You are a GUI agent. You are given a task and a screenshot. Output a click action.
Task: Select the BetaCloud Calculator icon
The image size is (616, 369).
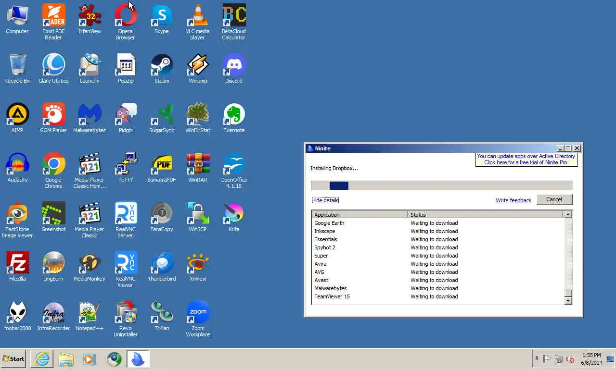[x=234, y=22]
